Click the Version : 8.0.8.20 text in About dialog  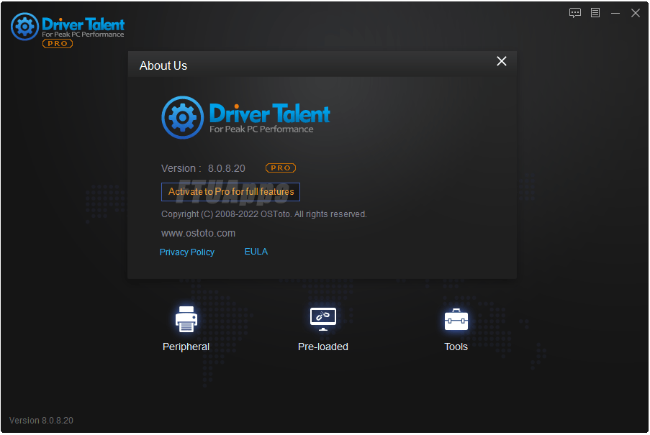[203, 168]
